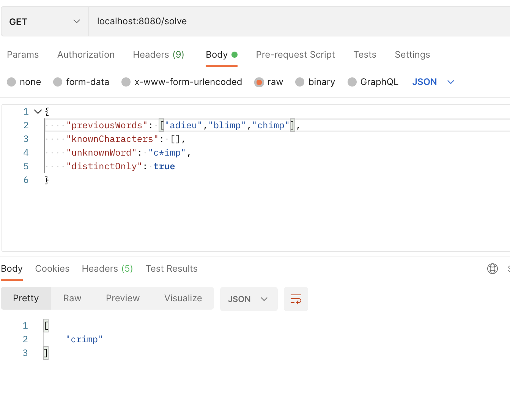
Task: Select the raw body type
Action: click(x=259, y=82)
